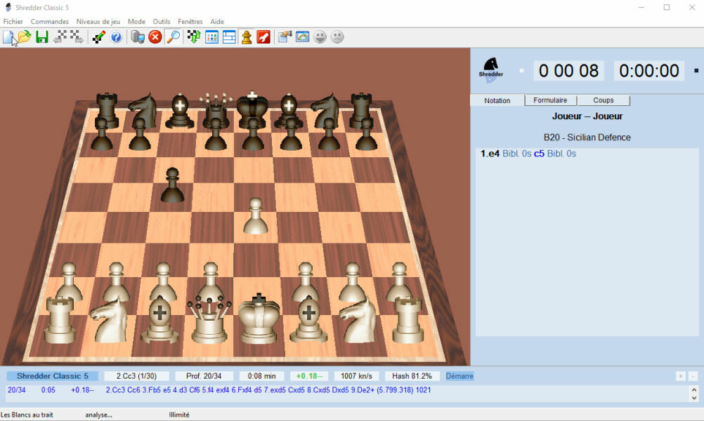Take back move with left-arrow board icon

60,36
